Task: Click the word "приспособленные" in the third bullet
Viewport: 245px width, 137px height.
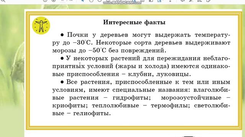Action: (144, 82)
